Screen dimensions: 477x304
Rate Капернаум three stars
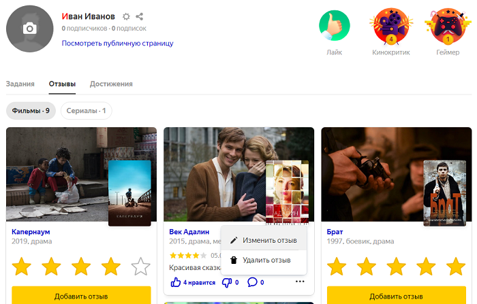(81, 267)
